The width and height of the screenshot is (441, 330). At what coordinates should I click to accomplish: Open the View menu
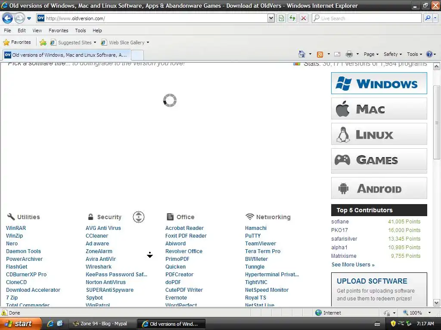tap(37, 31)
